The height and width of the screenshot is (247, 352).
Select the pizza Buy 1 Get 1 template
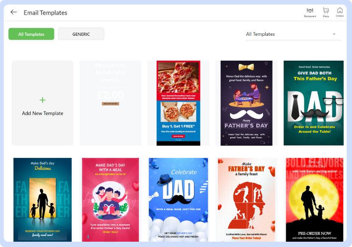(x=178, y=103)
